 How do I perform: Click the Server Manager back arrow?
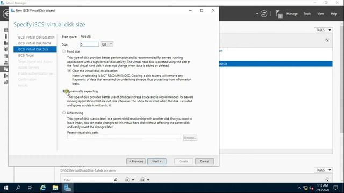tap(6, 13)
